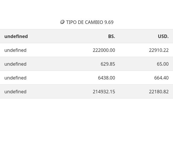173x144 pixels.
Task: Click the 22910.22 USD. amount
Action: tap(159, 50)
